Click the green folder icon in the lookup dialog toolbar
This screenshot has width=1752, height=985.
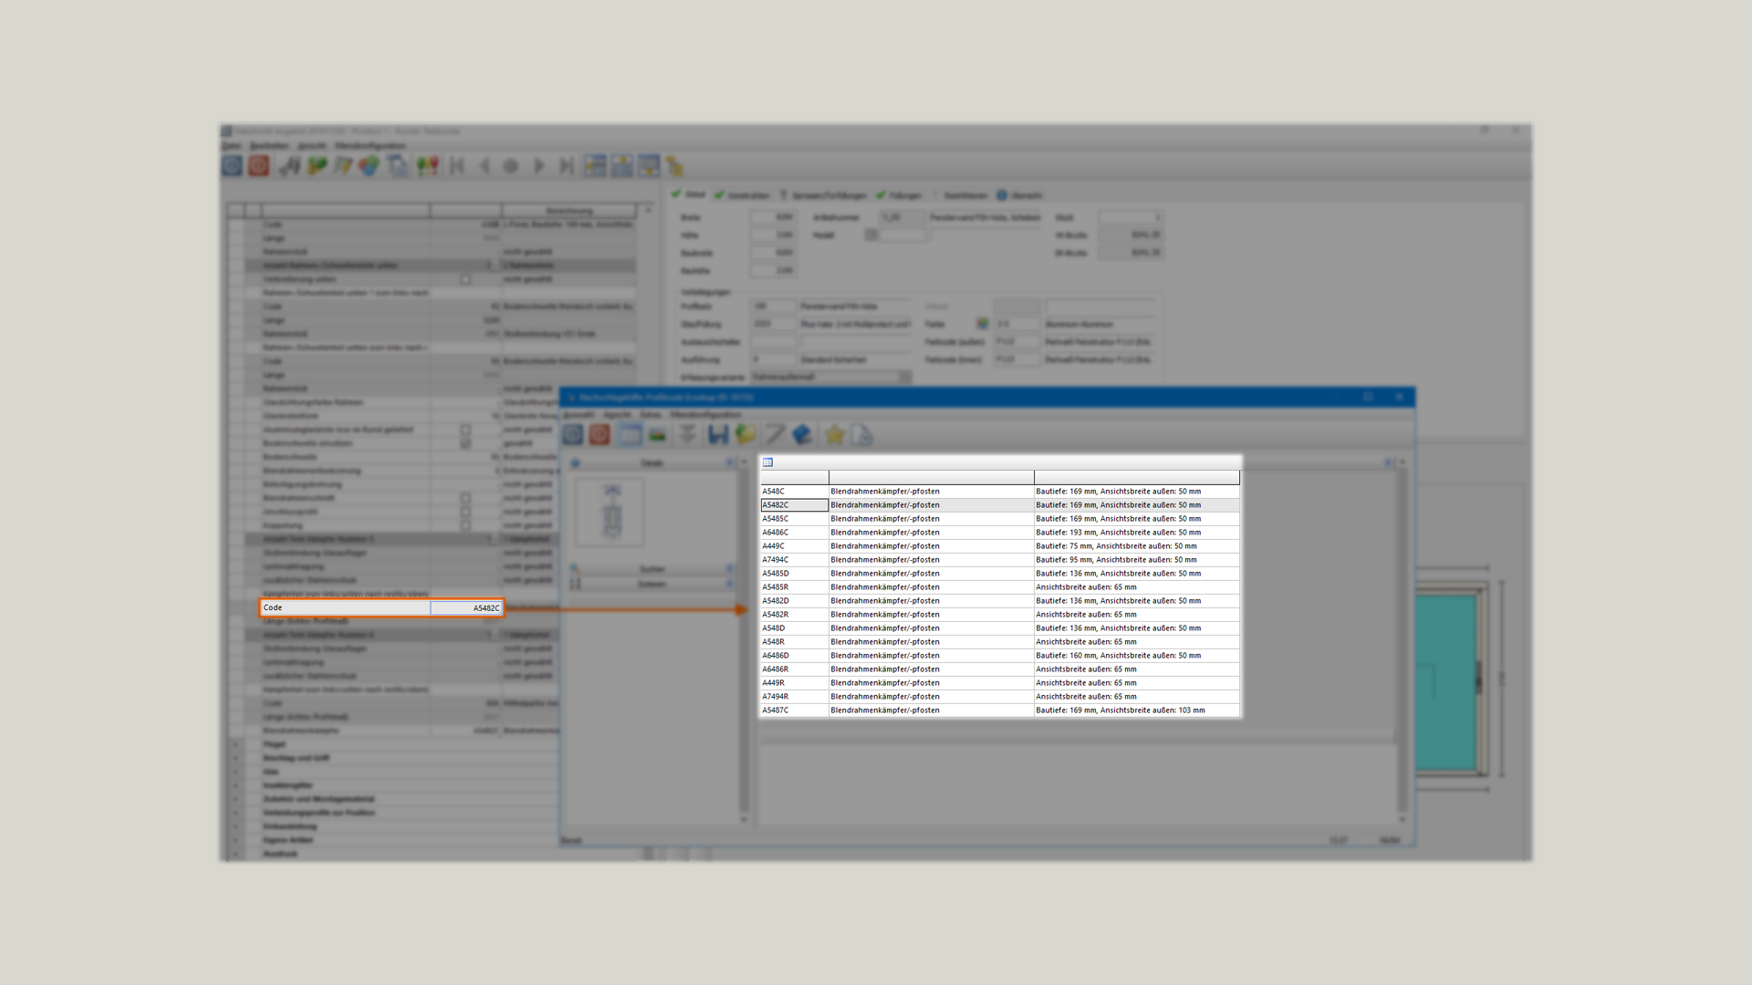coord(746,435)
